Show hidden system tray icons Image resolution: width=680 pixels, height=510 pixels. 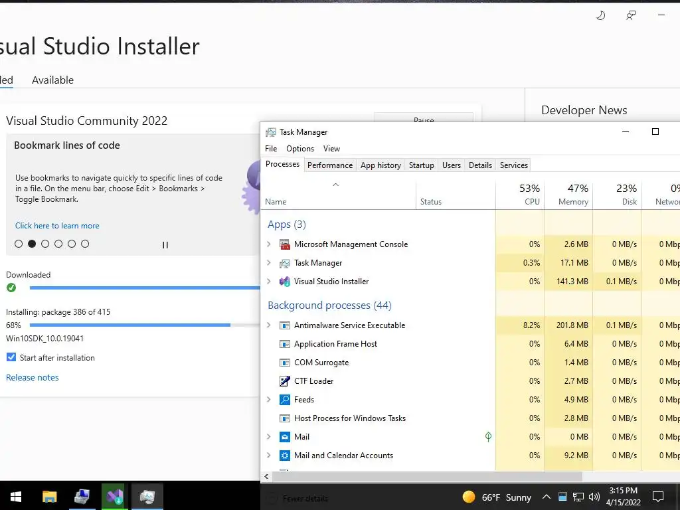[547, 497]
